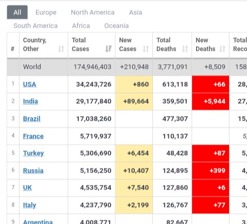Select Turkey new cases +6,454
The image size is (247, 224).
coord(138,153)
